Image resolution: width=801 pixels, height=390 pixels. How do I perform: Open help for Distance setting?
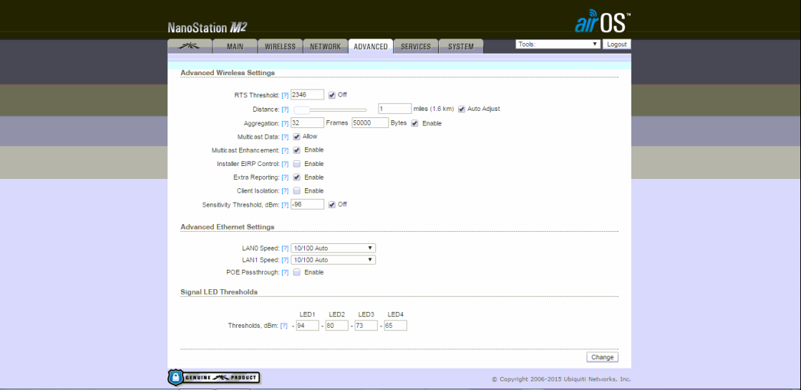[x=285, y=109]
